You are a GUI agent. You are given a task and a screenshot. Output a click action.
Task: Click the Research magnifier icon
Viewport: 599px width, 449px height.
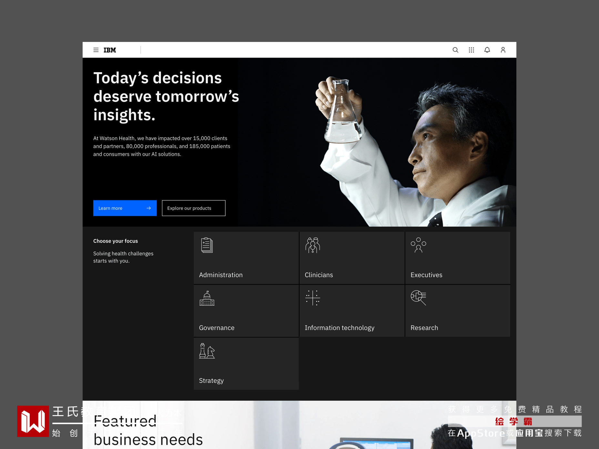(418, 298)
